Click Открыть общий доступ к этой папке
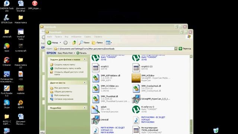238x134 pixels. (x=69, y=73)
